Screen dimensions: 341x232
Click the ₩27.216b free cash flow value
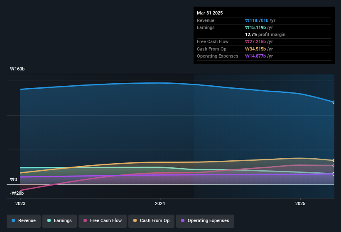click(255, 41)
